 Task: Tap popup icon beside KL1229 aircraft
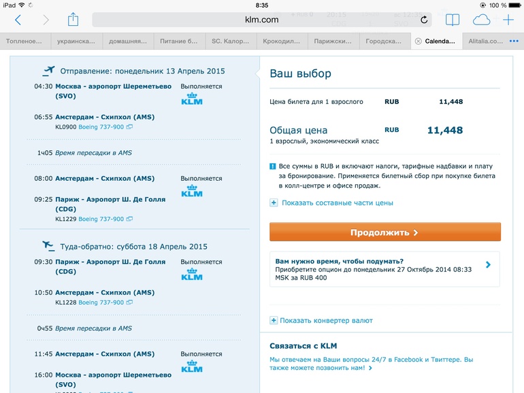pyautogui.click(x=129, y=219)
